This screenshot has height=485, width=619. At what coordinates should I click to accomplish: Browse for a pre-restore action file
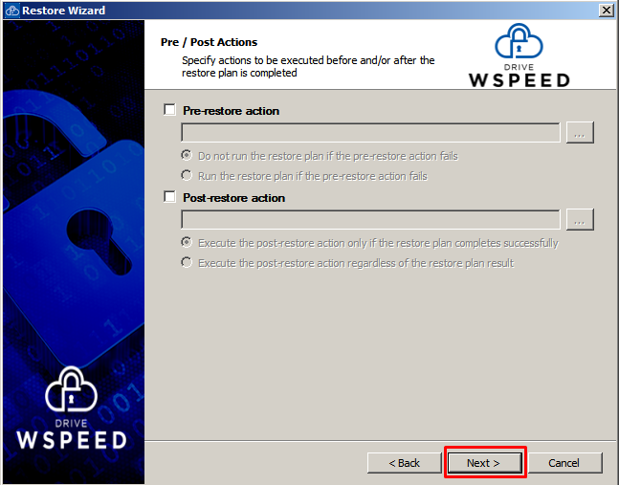[580, 132]
